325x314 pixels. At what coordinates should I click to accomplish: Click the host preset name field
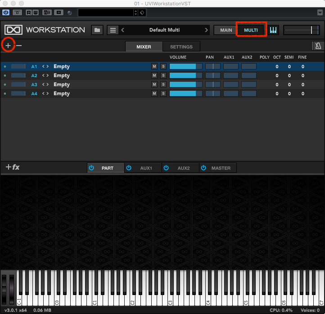[x=106, y=13]
